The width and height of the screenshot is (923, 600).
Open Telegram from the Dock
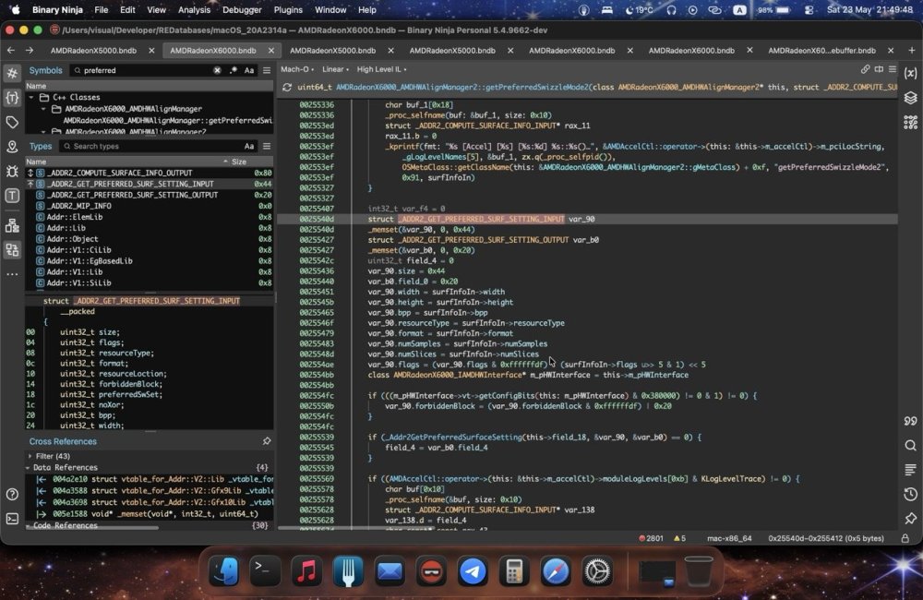473,571
